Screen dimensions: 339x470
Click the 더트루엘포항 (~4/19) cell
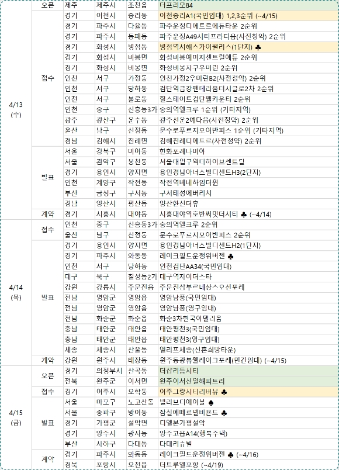pyautogui.click(x=248, y=465)
